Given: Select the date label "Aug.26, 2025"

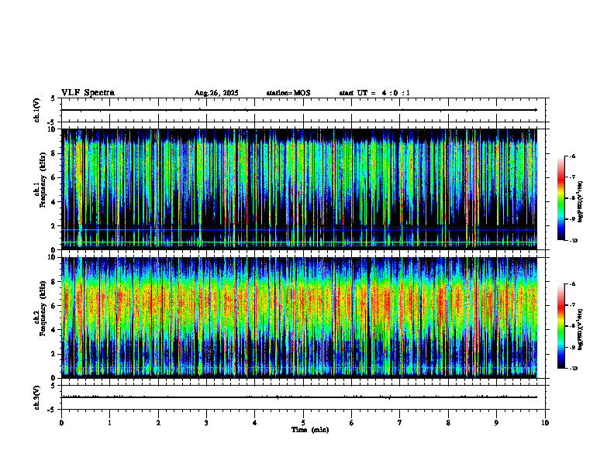Looking at the screenshot, I should coord(216,93).
